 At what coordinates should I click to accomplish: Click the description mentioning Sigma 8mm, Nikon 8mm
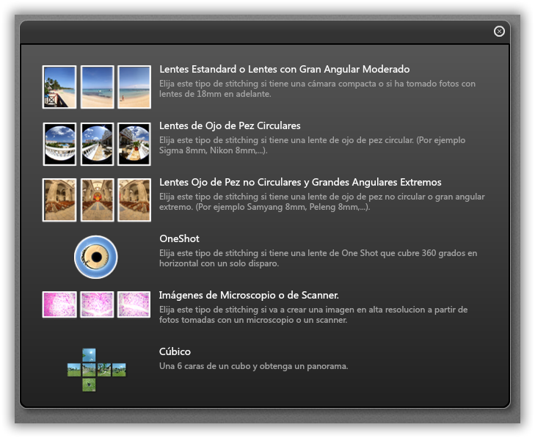pyautogui.click(x=312, y=145)
